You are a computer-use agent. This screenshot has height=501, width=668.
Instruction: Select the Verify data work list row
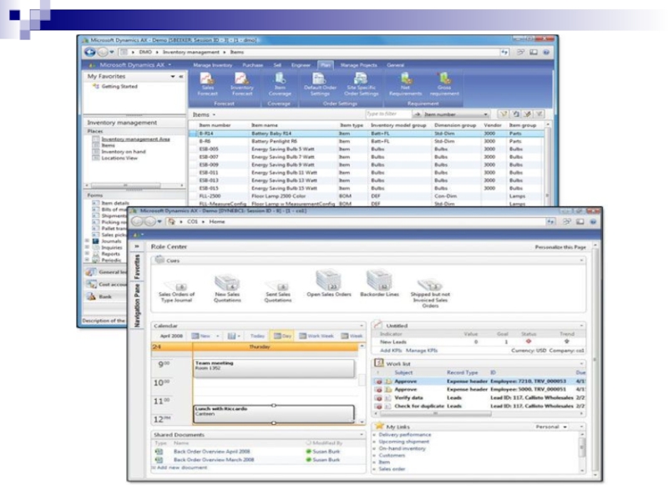pos(479,397)
